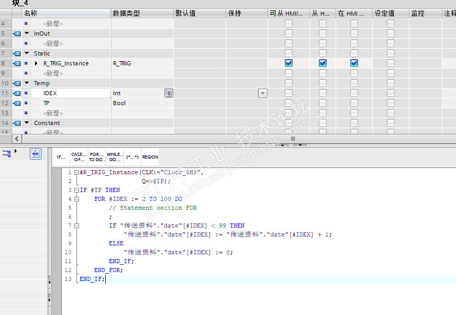Open data type picker icon in IDEX row
The width and height of the screenshot is (456, 315).
coord(169,93)
